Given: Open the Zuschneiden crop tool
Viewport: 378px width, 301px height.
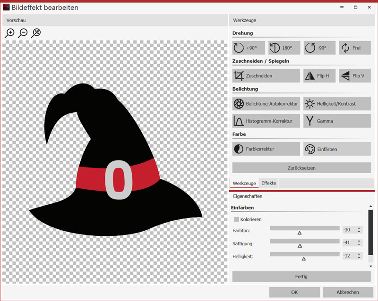Looking at the screenshot, I should click(x=266, y=75).
